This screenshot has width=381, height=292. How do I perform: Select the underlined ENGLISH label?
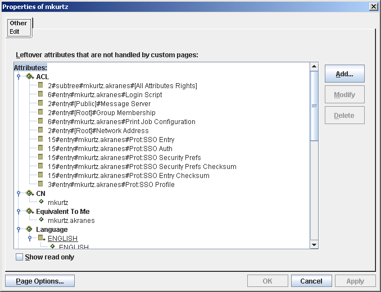point(63,238)
